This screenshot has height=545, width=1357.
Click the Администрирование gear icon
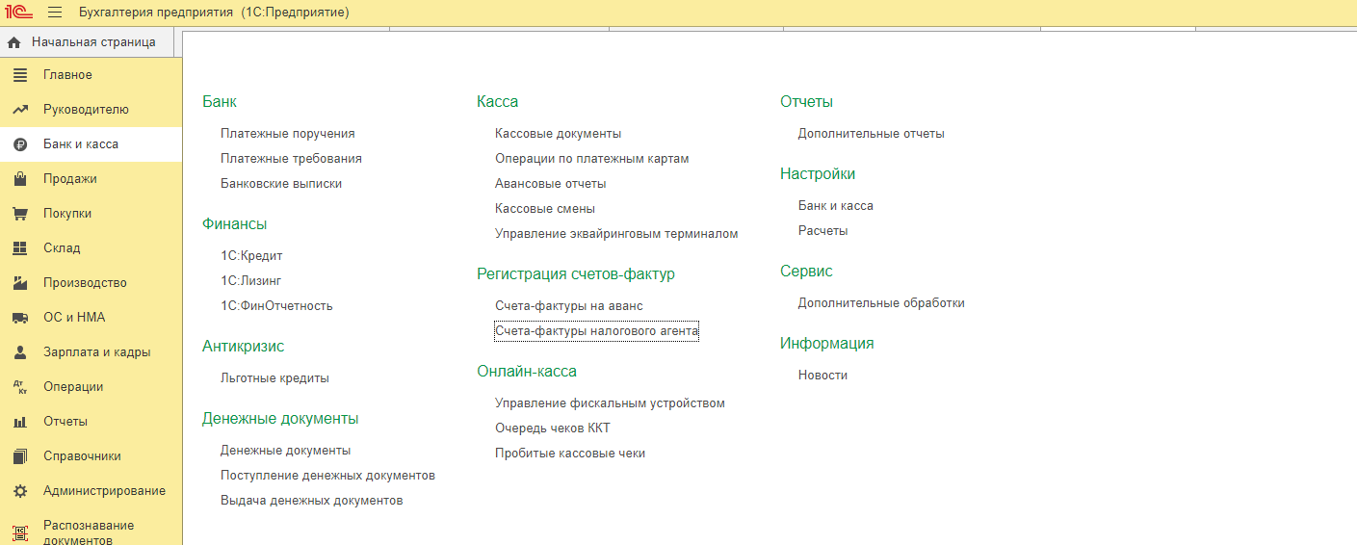click(20, 491)
